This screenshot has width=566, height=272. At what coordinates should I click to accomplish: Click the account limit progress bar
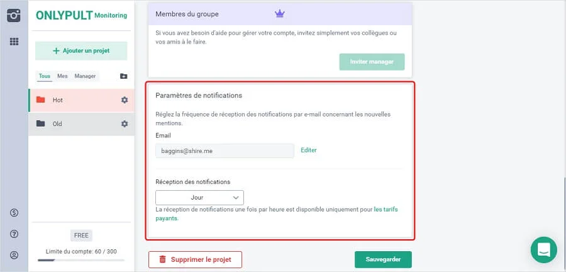tap(81, 259)
